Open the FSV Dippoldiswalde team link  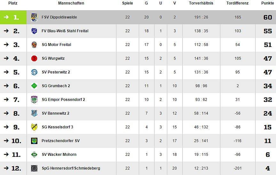pos(59,17)
